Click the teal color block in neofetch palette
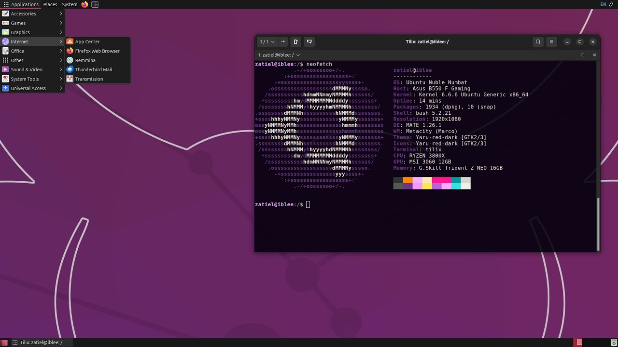This screenshot has height=347, width=618. (456, 180)
